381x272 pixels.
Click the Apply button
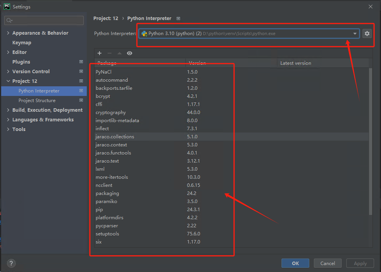coord(360,263)
